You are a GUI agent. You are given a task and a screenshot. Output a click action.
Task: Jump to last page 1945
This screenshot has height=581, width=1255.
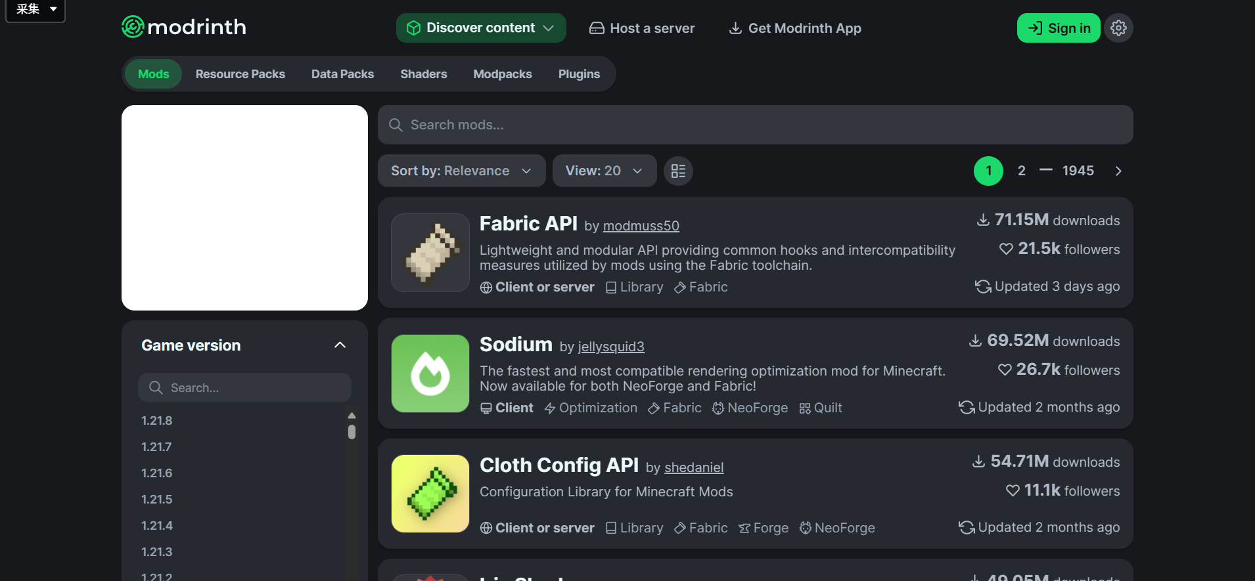tap(1078, 171)
